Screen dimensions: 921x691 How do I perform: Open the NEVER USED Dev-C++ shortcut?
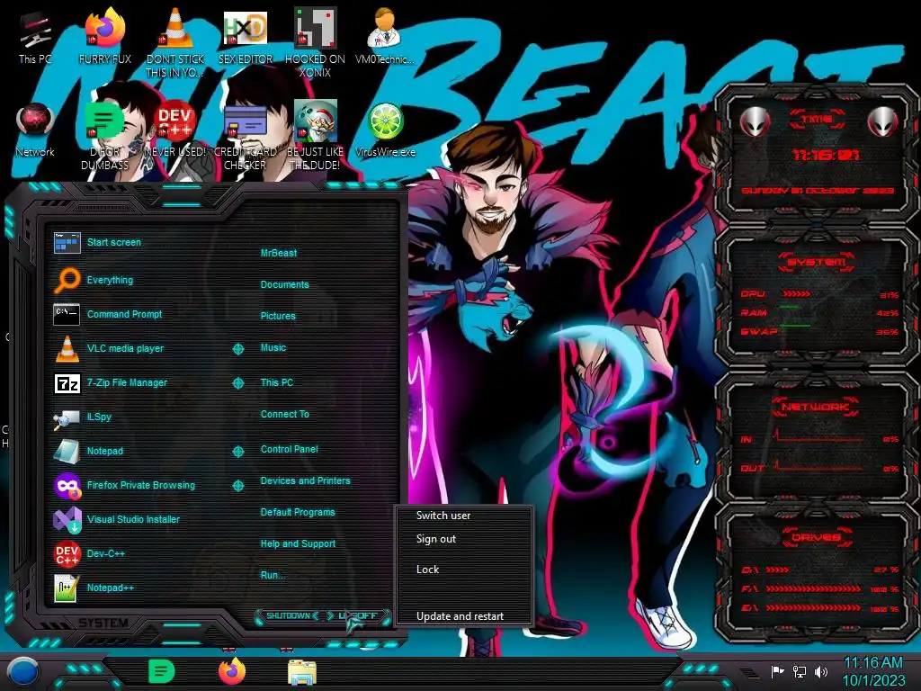click(175, 130)
